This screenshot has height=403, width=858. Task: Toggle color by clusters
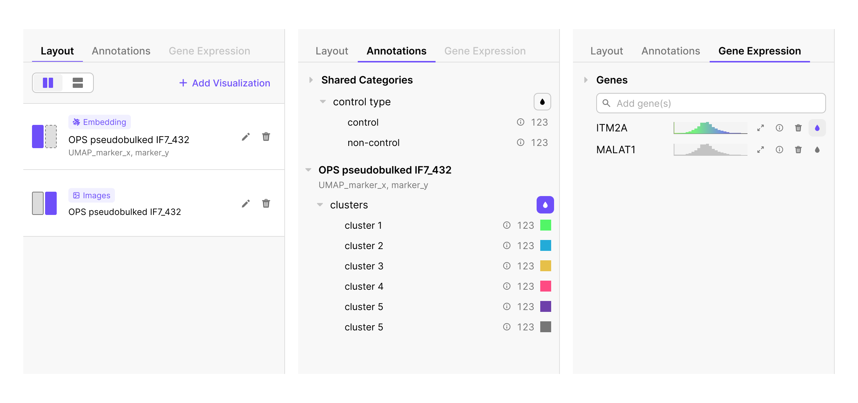coord(545,205)
